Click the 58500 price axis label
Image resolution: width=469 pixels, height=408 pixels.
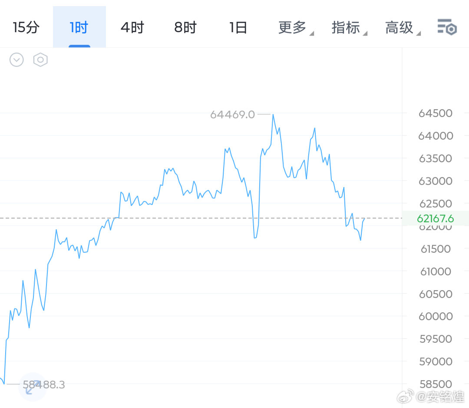pos(436,385)
